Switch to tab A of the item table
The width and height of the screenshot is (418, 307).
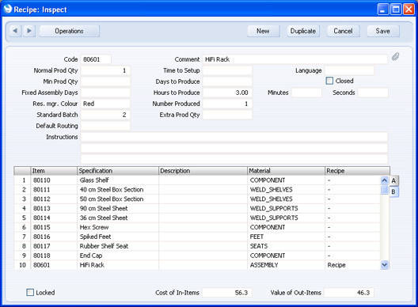(393, 180)
